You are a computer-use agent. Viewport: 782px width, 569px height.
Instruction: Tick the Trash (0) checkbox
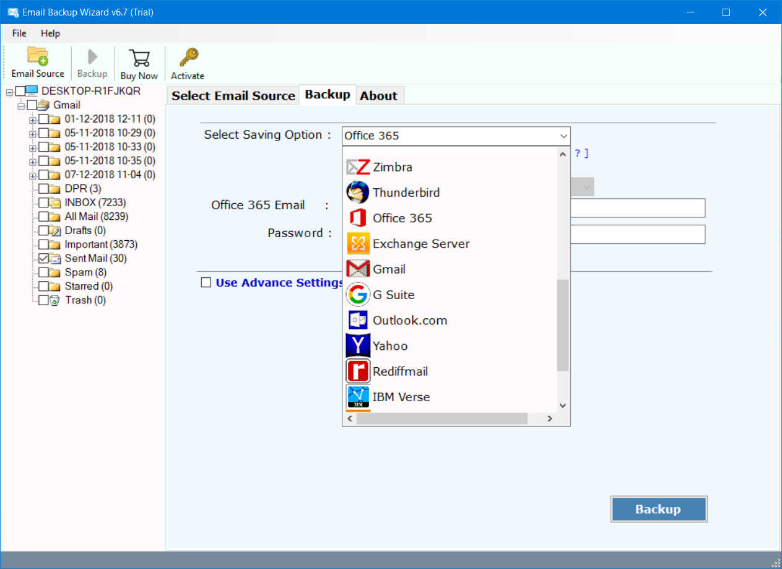coord(43,300)
